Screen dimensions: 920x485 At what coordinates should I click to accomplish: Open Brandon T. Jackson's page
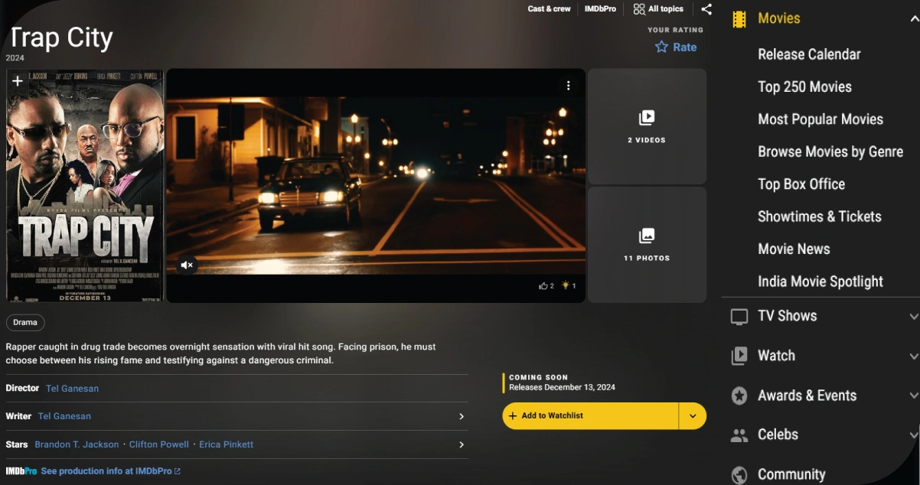pyautogui.click(x=77, y=444)
